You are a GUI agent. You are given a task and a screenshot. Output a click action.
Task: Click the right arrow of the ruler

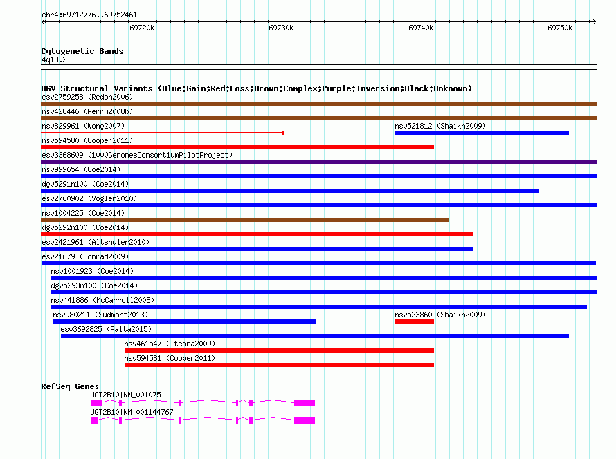pos(594,21)
